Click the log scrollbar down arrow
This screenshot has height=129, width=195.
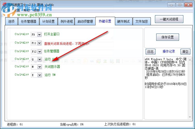190,117
